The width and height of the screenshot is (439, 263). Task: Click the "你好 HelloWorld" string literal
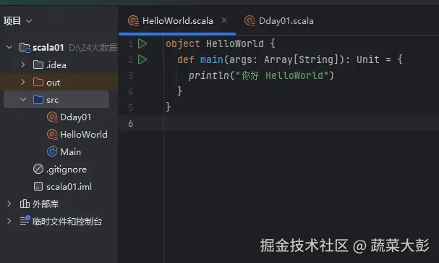click(x=282, y=75)
